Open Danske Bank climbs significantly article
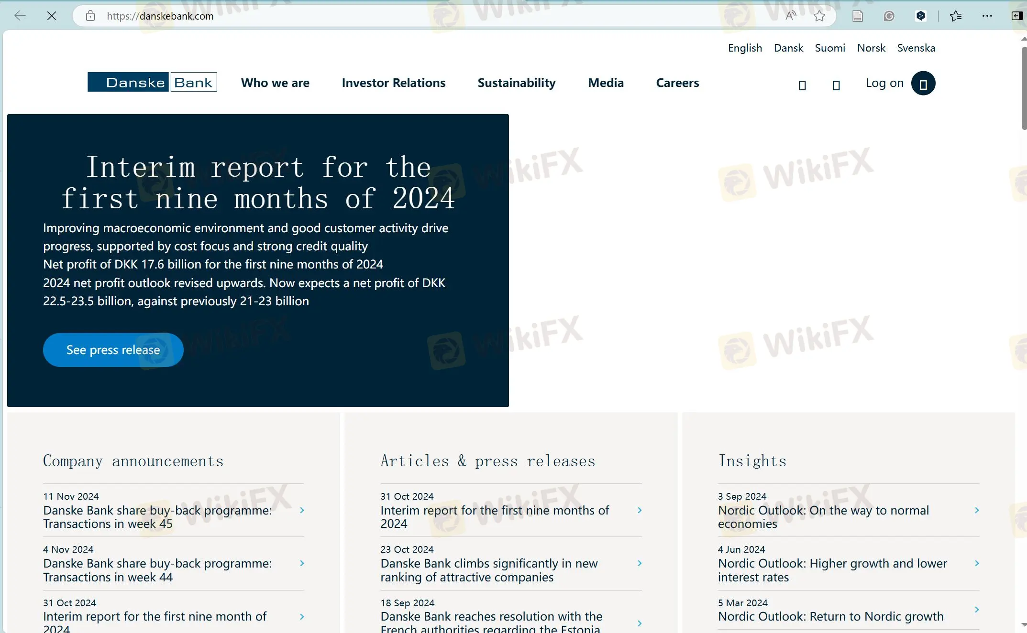This screenshot has width=1027, height=633. point(489,570)
